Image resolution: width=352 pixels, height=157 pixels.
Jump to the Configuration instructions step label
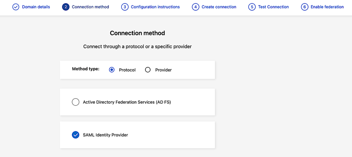point(155,7)
